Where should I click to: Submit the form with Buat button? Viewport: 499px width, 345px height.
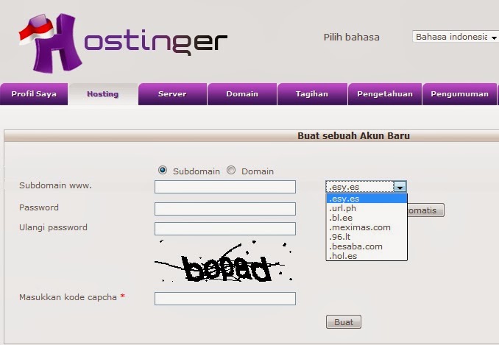tap(344, 322)
